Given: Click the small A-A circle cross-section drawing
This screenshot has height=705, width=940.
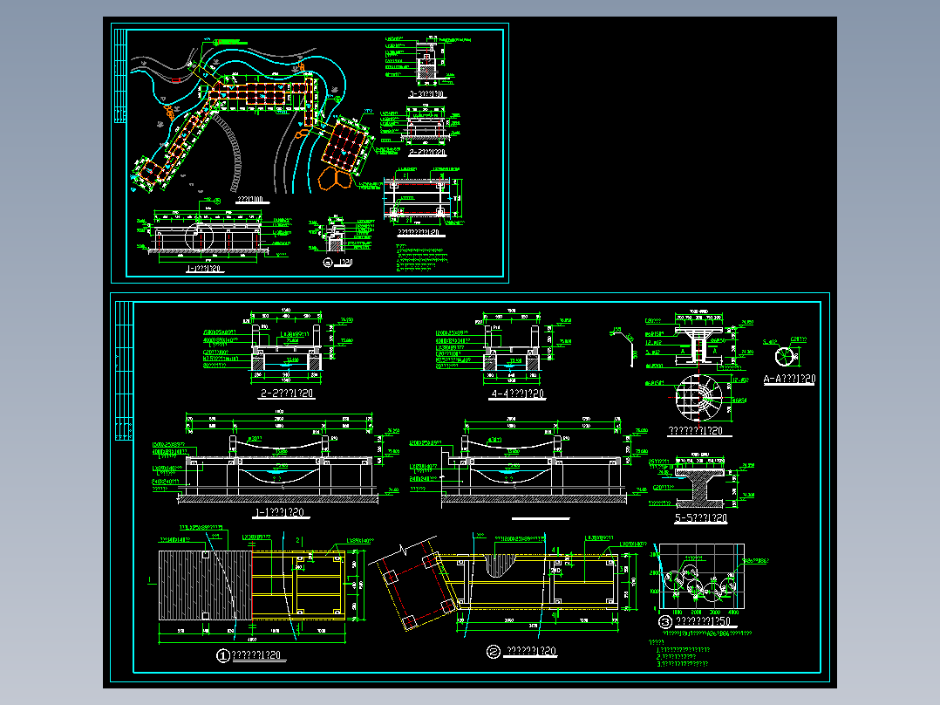Looking at the screenshot, I should (784, 356).
